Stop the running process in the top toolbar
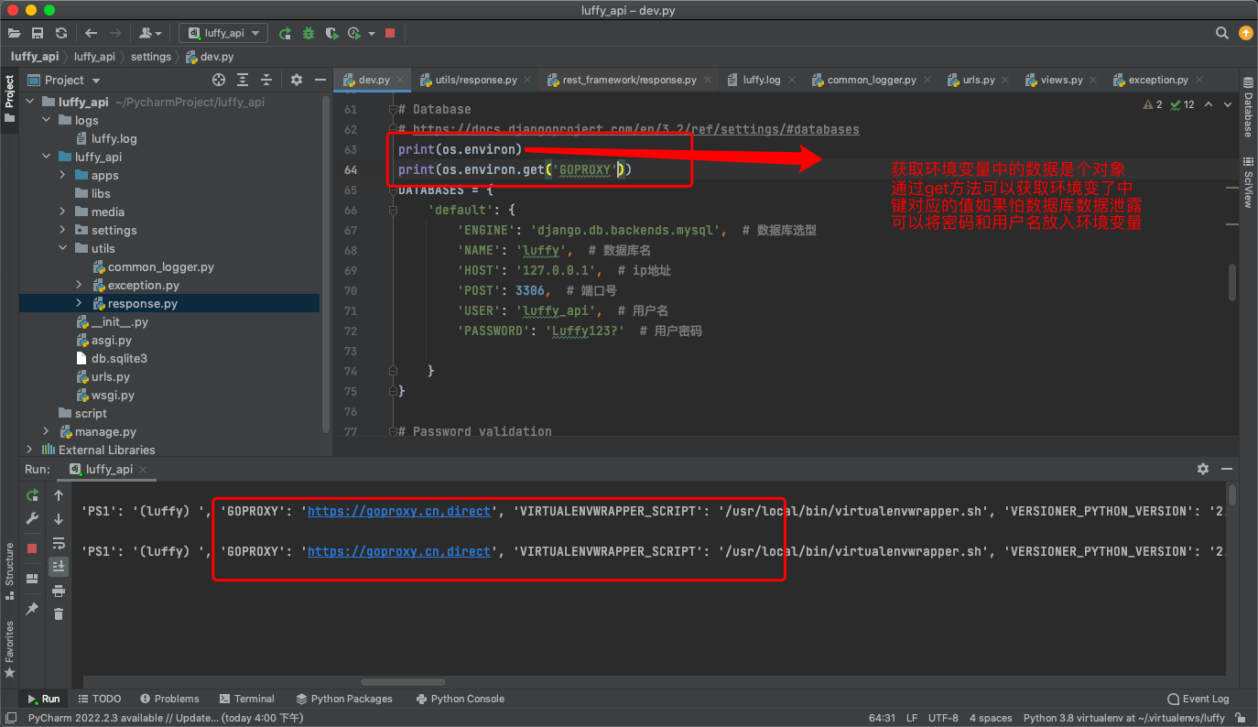The width and height of the screenshot is (1258, 727). 390,33
